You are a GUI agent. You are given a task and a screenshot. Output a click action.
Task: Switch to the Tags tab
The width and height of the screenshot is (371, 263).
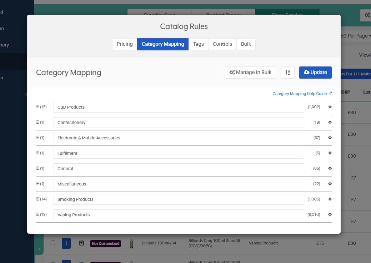[198, 44]
